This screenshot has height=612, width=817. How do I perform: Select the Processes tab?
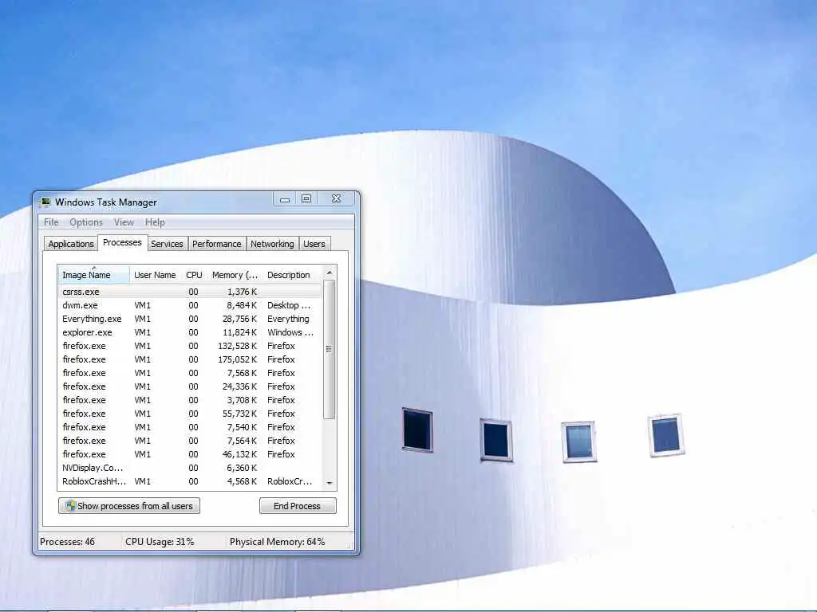click(122, 242)
